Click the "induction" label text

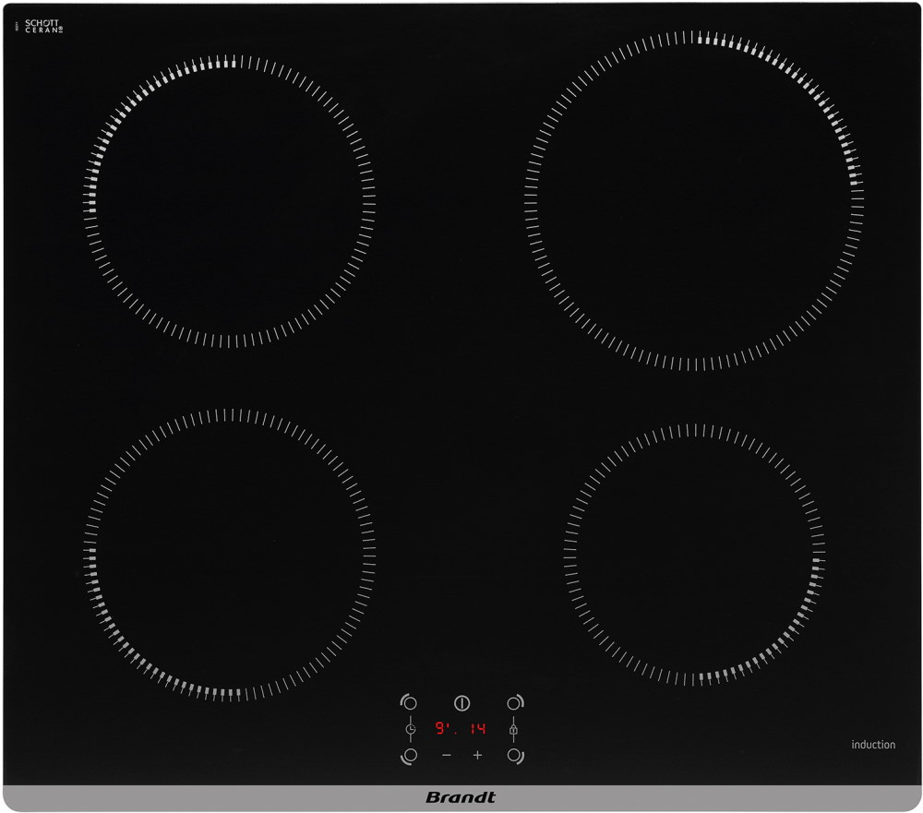(873, 745)
